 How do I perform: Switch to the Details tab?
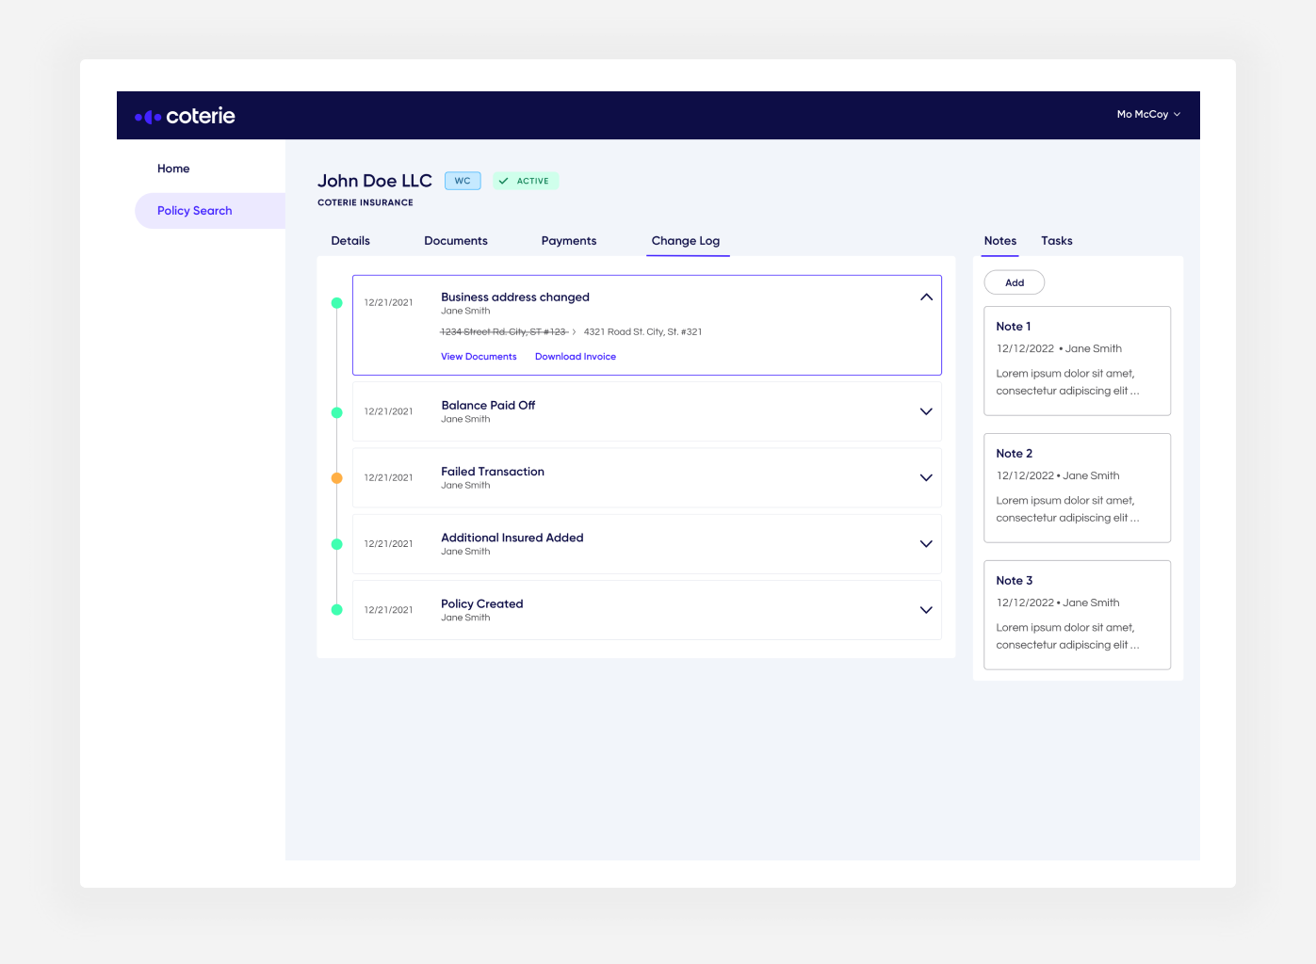pyautogui.click(x=350, y=241)
